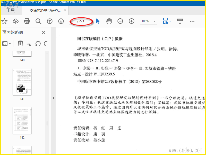
Task: Rotate page counterclockwise icon
Action: click(x=38, y=43)
